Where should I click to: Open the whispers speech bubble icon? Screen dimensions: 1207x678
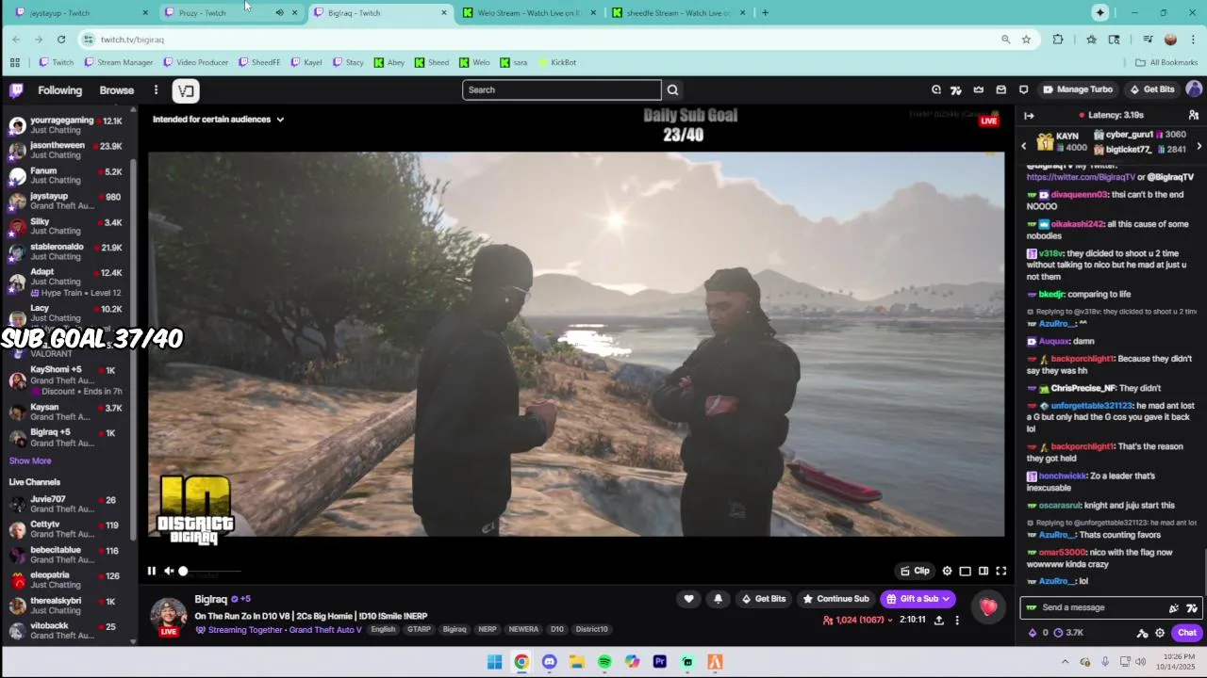coord(1023,89)
